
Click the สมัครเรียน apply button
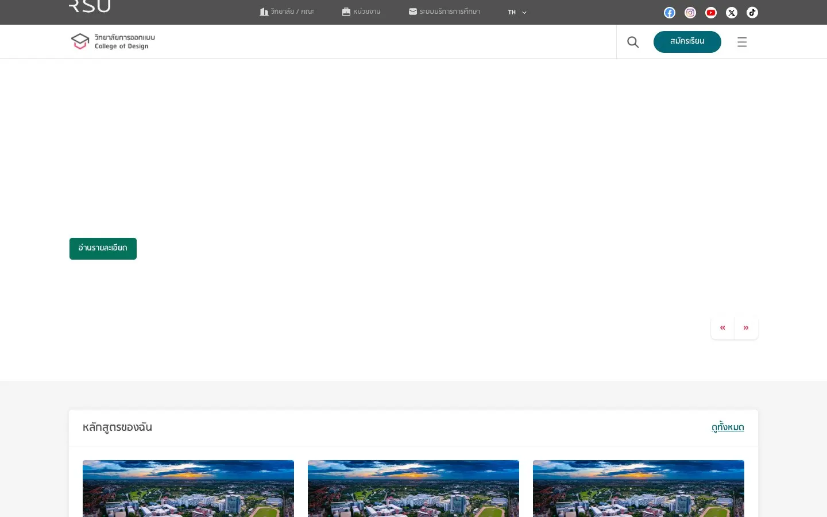tap(687, 42)
